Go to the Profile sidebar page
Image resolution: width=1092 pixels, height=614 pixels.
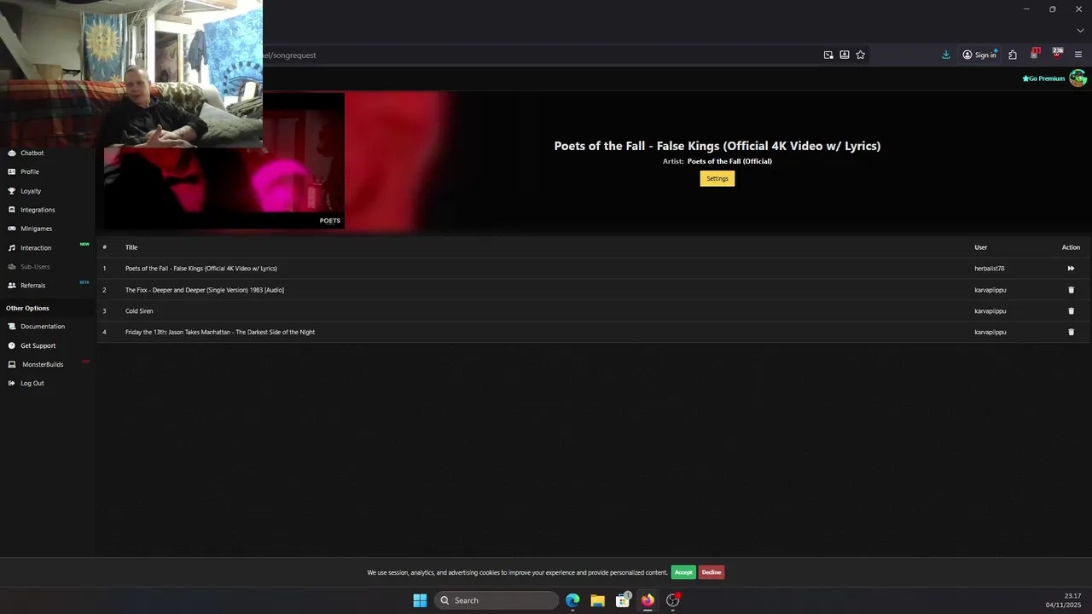(30, 172)
